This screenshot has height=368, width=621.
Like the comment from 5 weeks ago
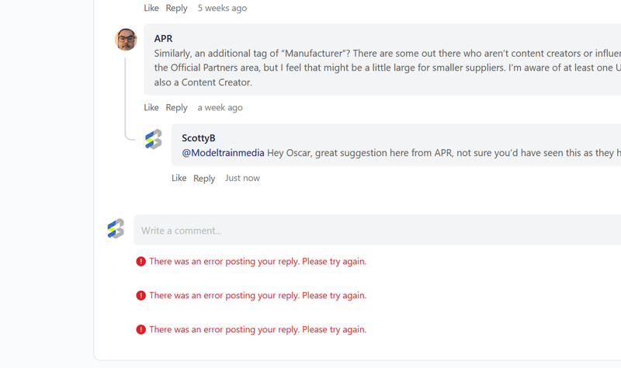[x=151, y=8]
